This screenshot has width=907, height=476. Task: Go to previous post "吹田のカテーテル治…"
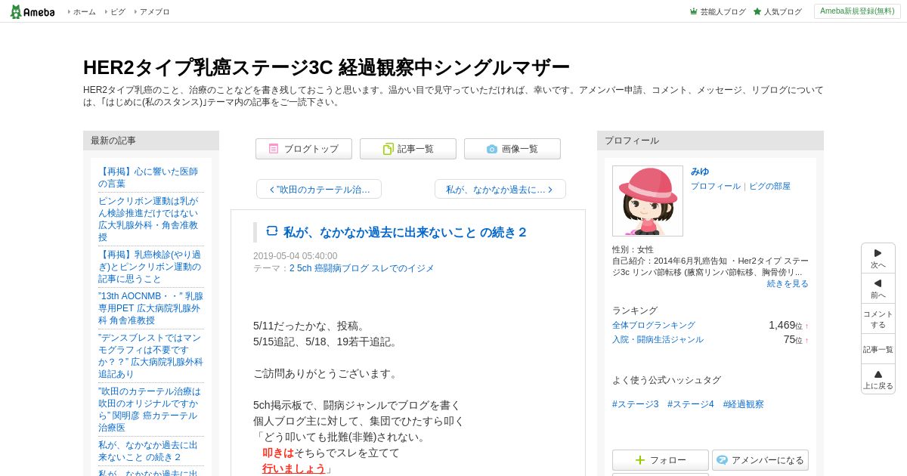319,189
